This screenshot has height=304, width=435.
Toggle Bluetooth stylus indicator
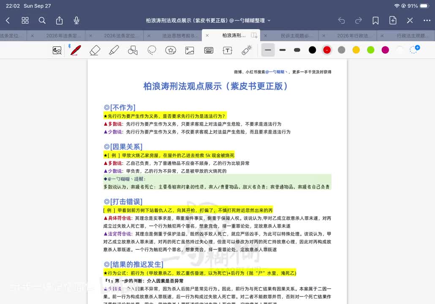[x=69, y=46]
